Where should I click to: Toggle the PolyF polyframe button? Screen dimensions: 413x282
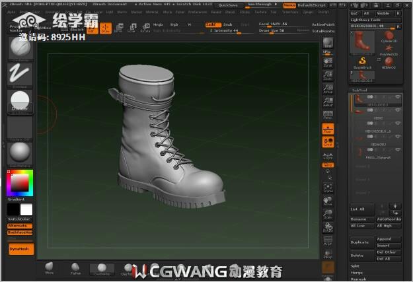[x=328, y=241]
